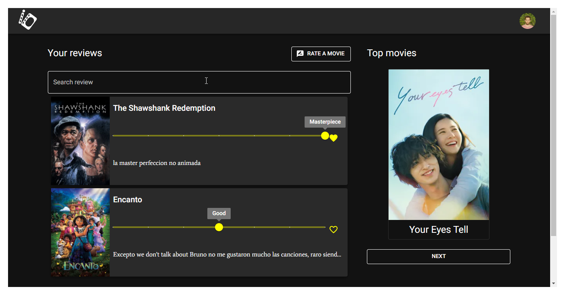This screenshot has width=565, height=295.
Task: Click the Search review input field
Action: [199, 82]
